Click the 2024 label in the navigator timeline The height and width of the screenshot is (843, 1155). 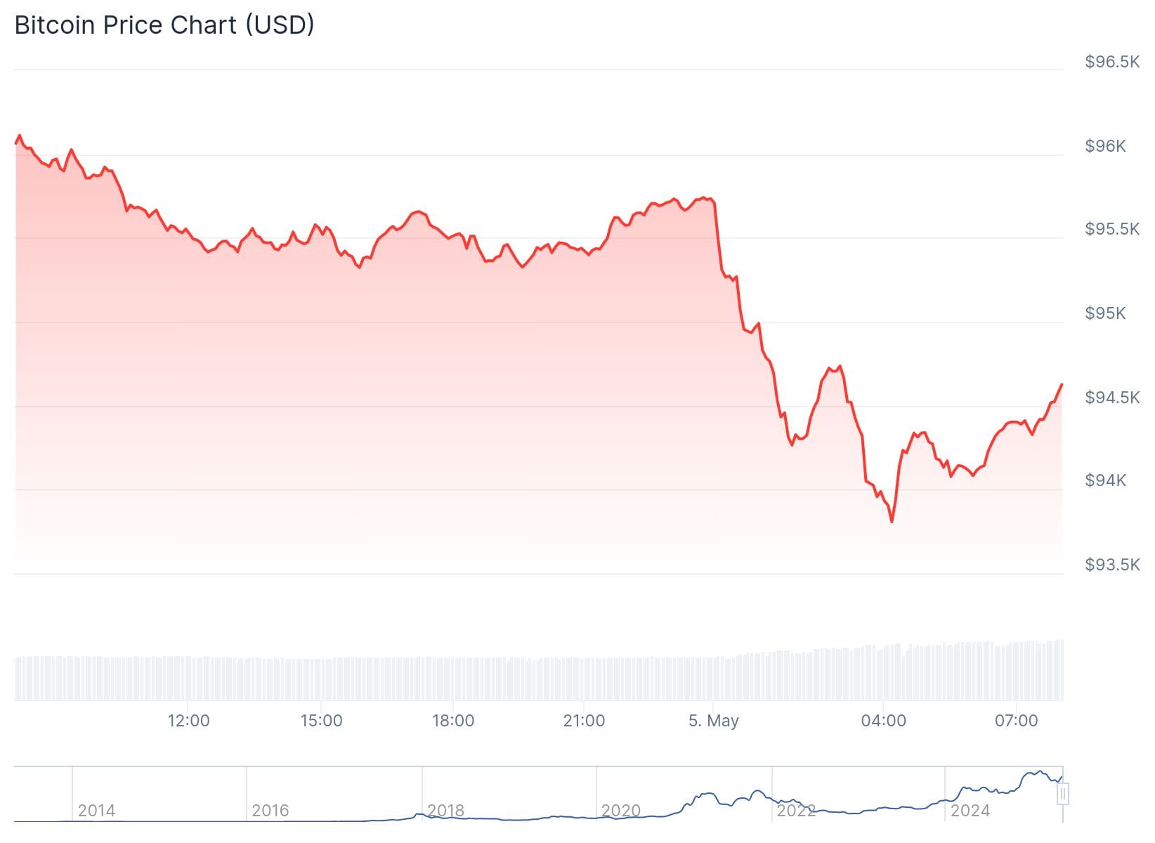coord(970,811)
